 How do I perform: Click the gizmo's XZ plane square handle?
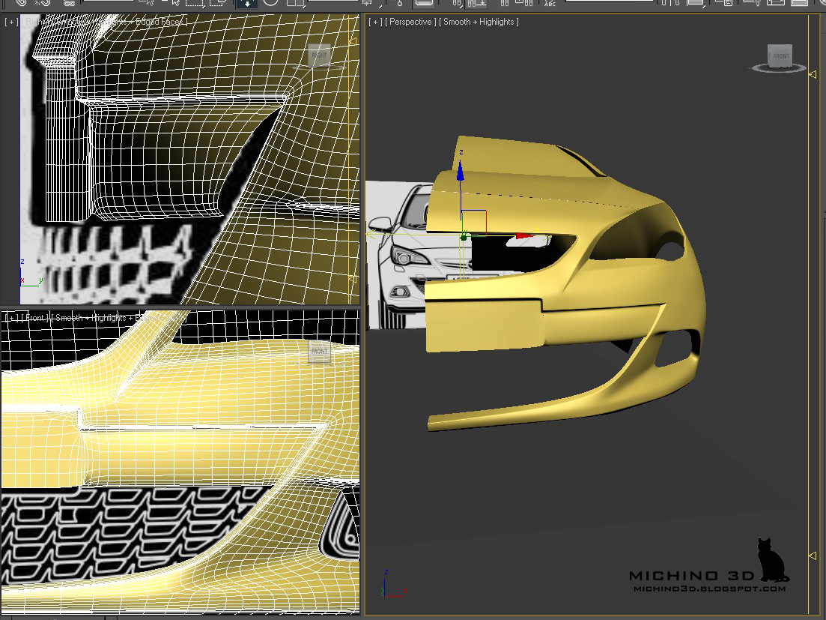(473, 221)
